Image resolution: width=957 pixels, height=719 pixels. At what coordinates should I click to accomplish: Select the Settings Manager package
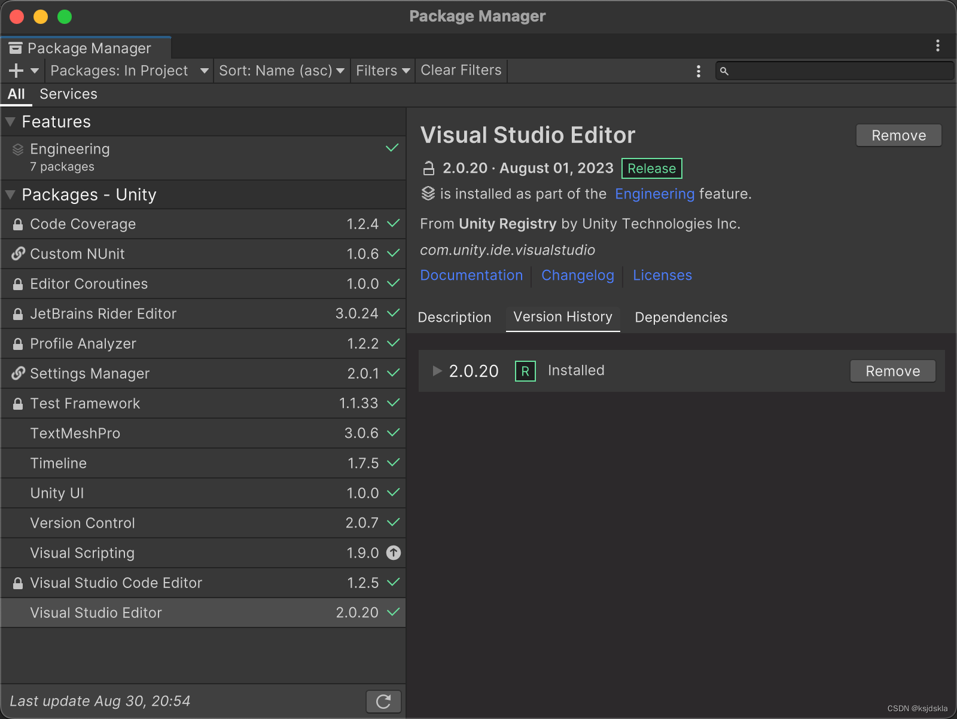pyautogui.click(x=203, y=373)
